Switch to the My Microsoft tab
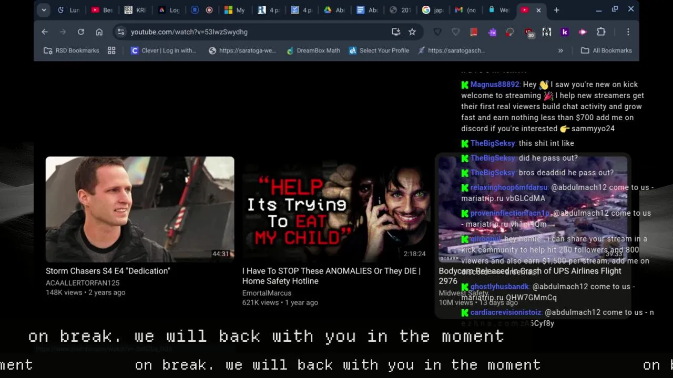 point(234,10)
